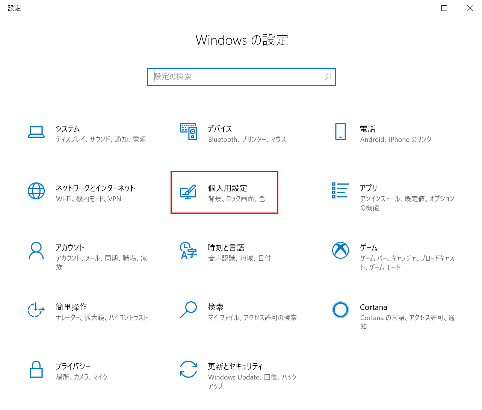
Task: Select the アプリ heading
Action: coord(369,188)
